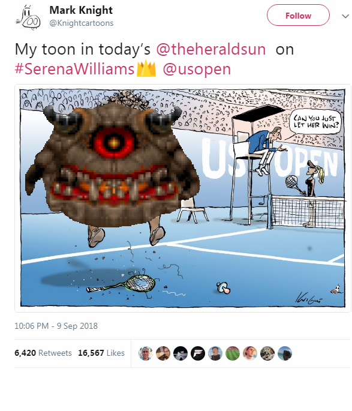Click the black F logo avatar
Image resolution: width=352 pixels, height=411 pixels.
point(198,353)
